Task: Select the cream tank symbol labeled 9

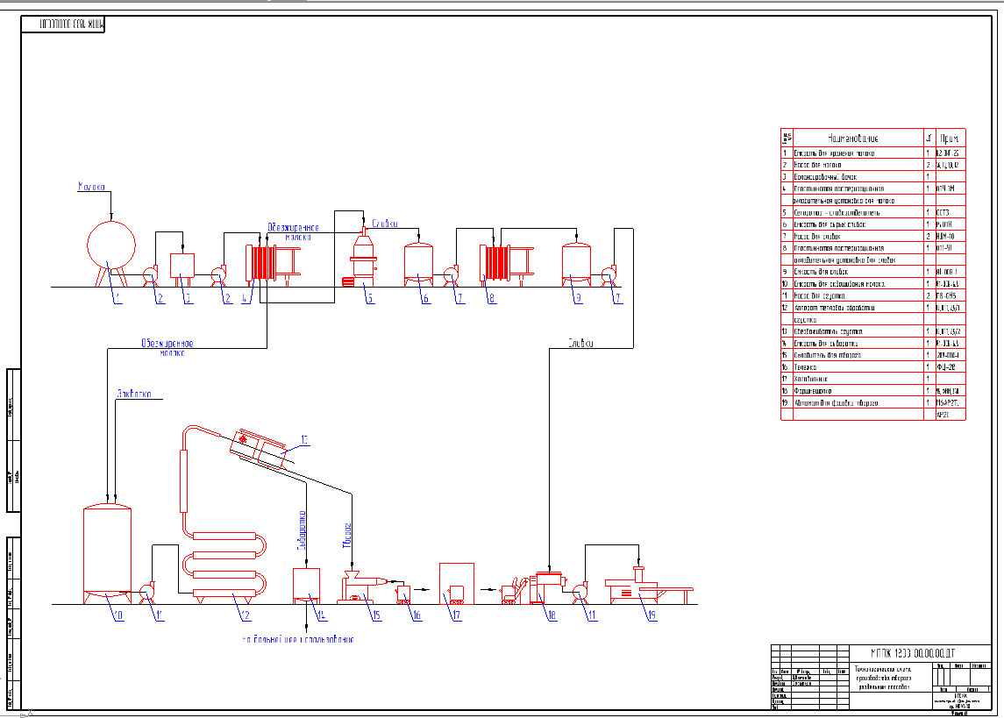Action: [576, 264]
